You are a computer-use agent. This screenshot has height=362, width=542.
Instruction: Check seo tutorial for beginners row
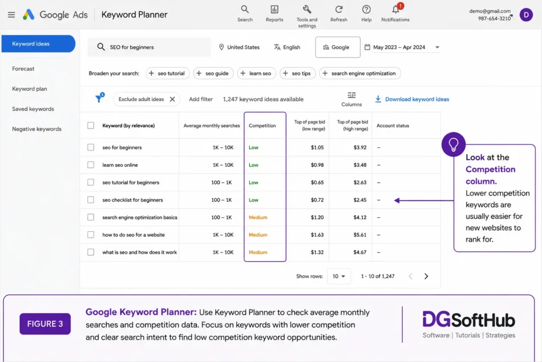point(91,182)
